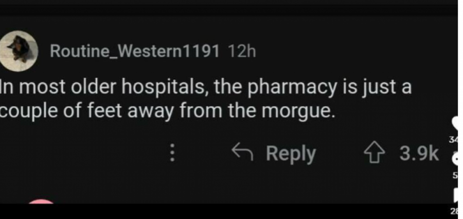
Task: Open Routine_Western1191's dog profile avatar
Action: (19, 51)
